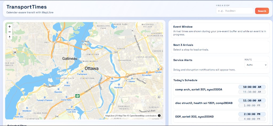Select the Parliament station icon on map

82,72
